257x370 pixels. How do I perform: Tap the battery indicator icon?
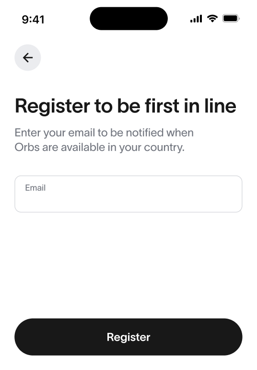click(x=231, y=18)
